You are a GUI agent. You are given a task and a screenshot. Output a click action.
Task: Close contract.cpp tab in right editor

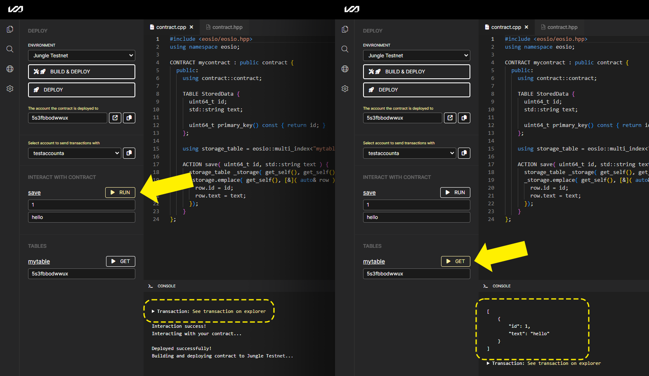[x=526, y=27]
